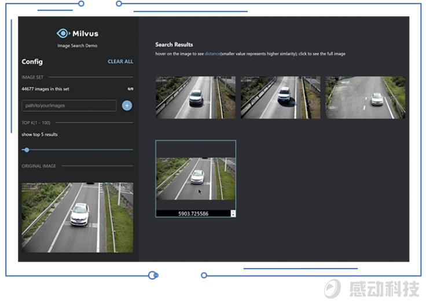Click the Top K slider track's right end
This screenshot has height=301, width=426.
[131, 150]
